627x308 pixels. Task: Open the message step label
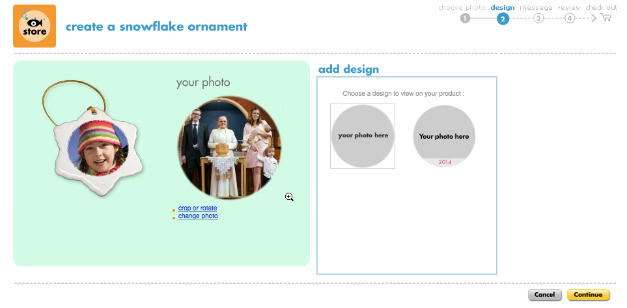click(536, 8)
